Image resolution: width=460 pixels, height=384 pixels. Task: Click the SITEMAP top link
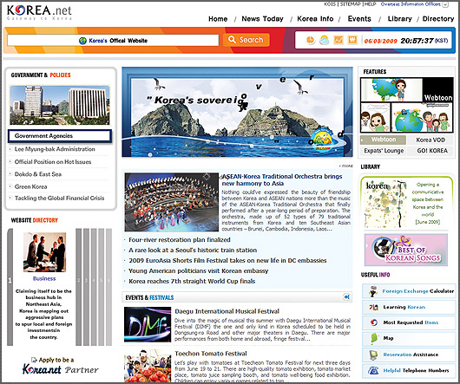click(x=351, y=4)
